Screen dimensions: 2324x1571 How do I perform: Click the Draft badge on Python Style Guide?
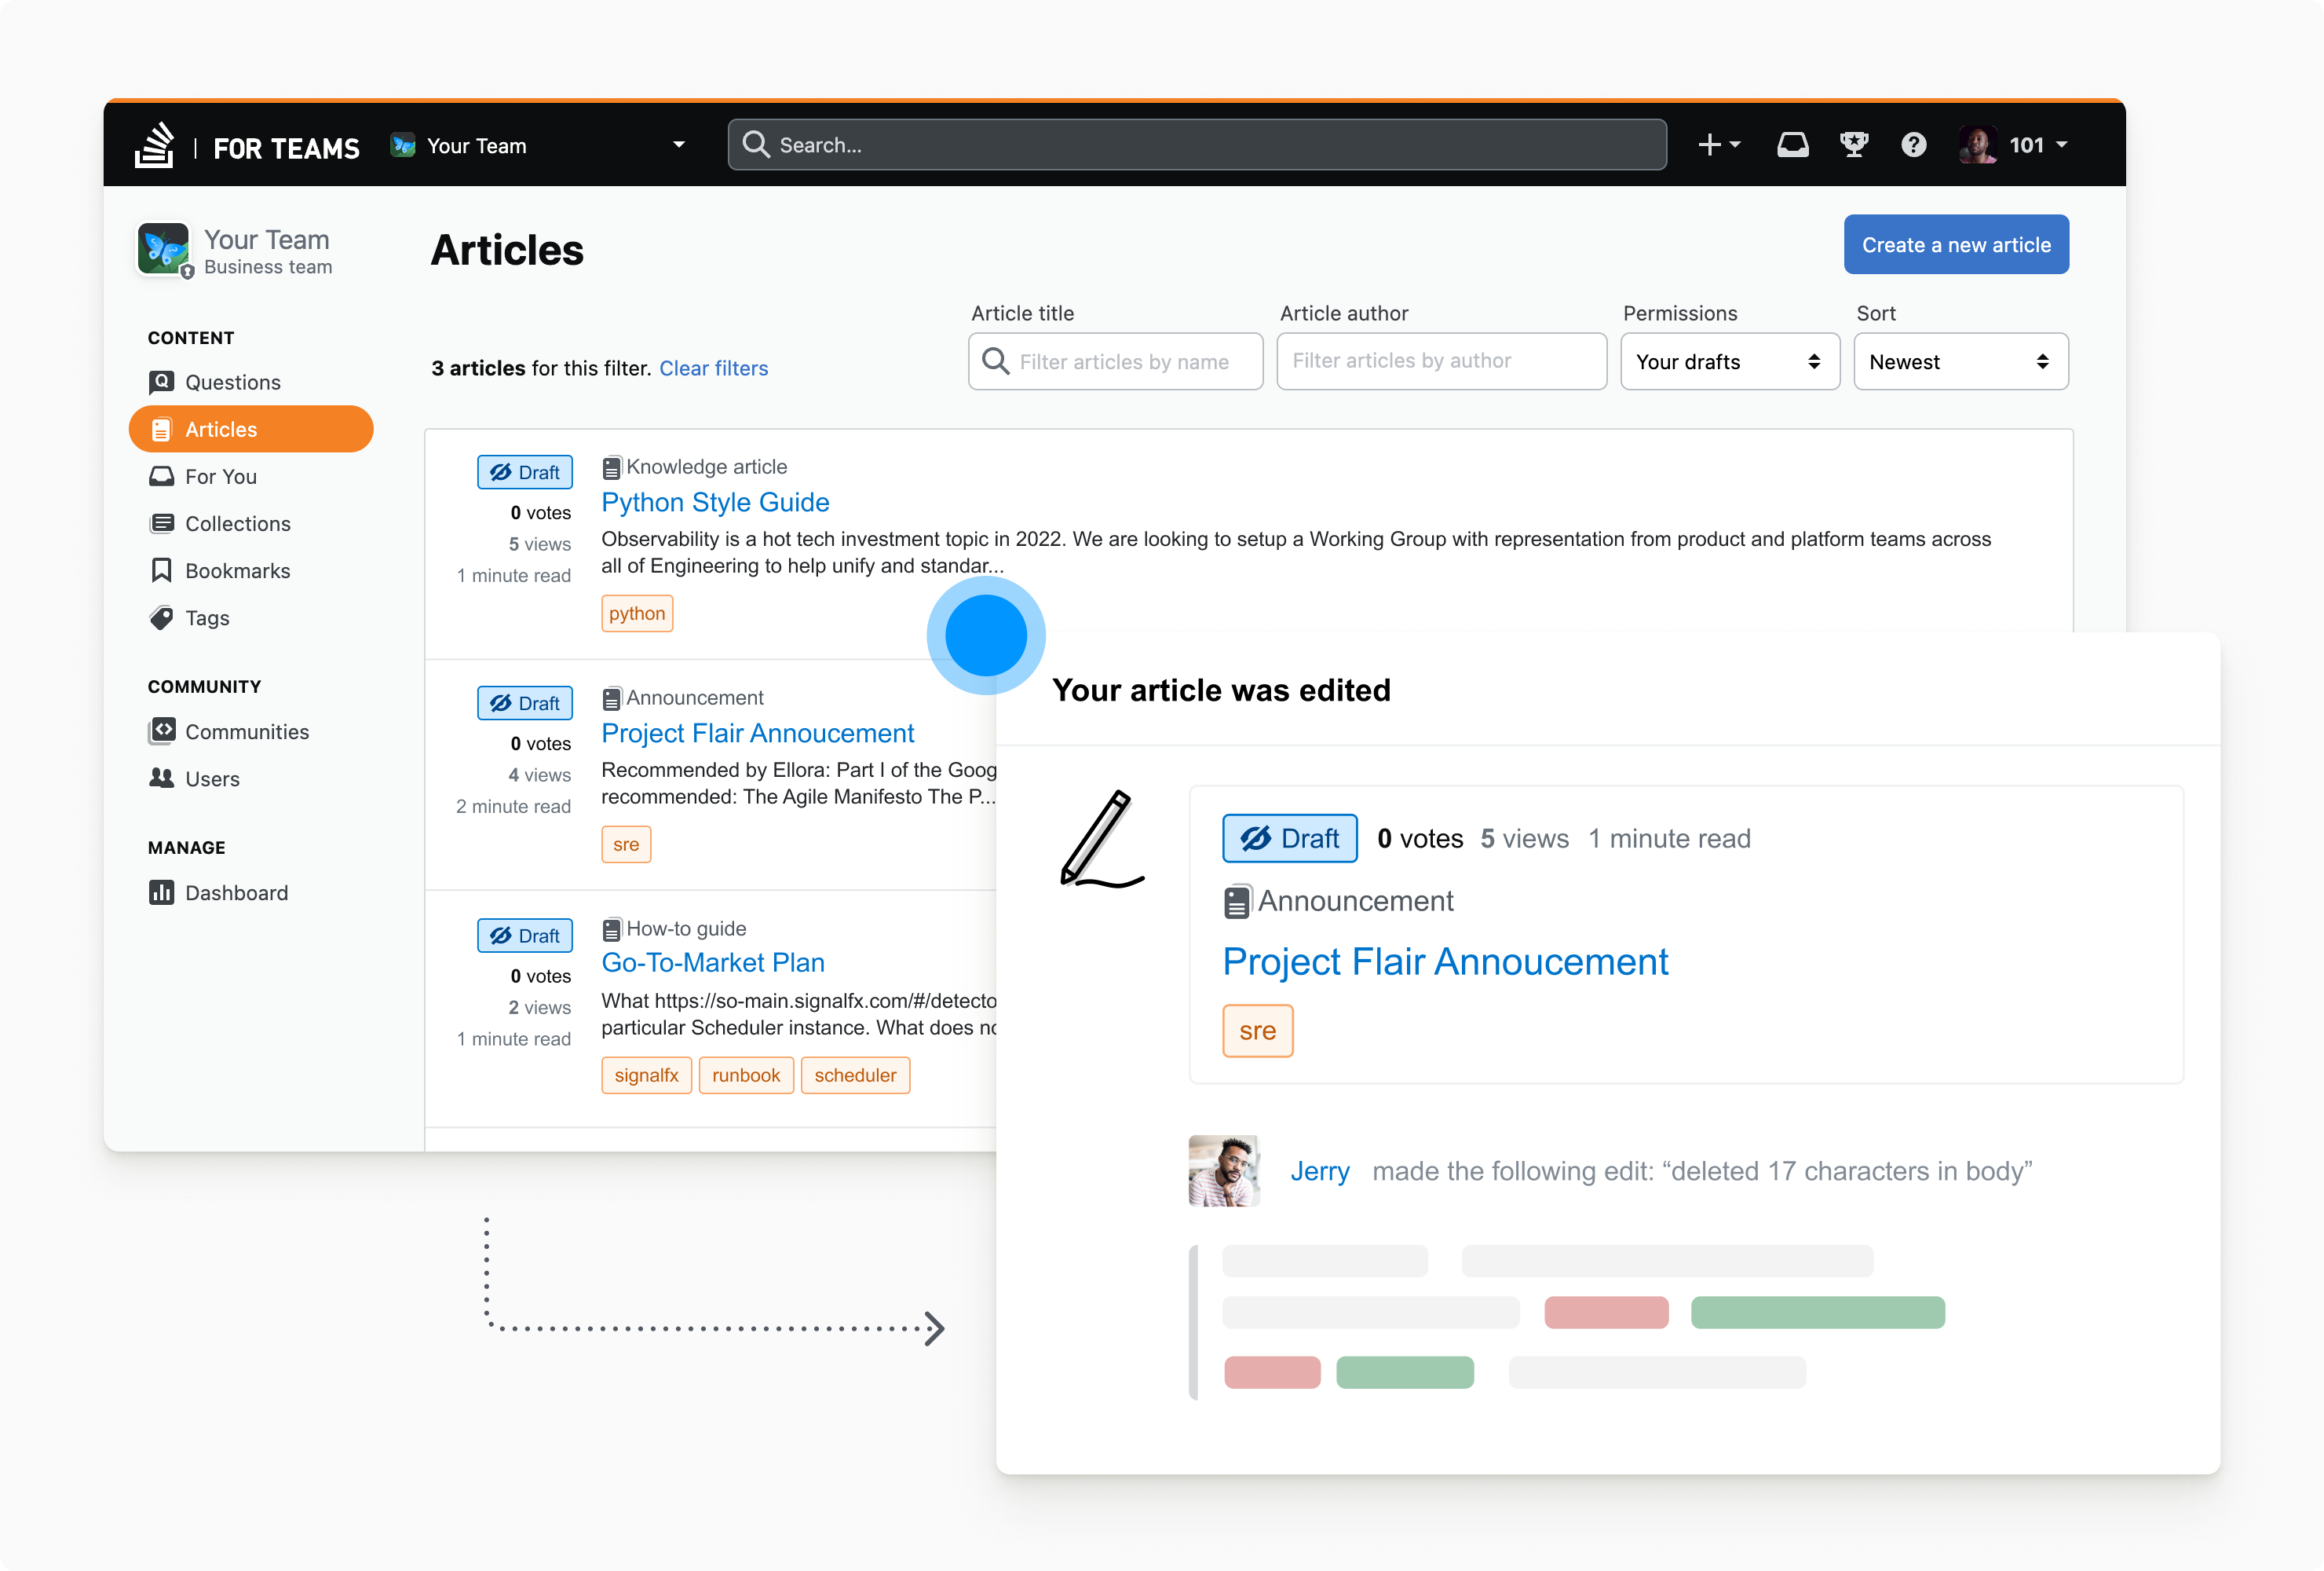(x=524, y=472)
